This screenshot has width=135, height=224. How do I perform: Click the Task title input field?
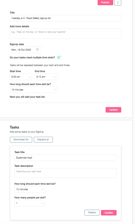pyautogui.click(x=65, y=158)
